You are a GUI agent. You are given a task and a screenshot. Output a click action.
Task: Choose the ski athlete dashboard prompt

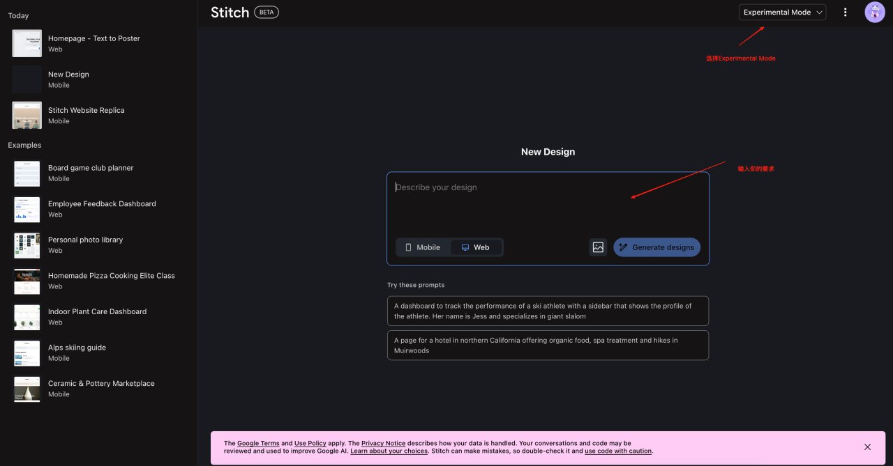548,311
